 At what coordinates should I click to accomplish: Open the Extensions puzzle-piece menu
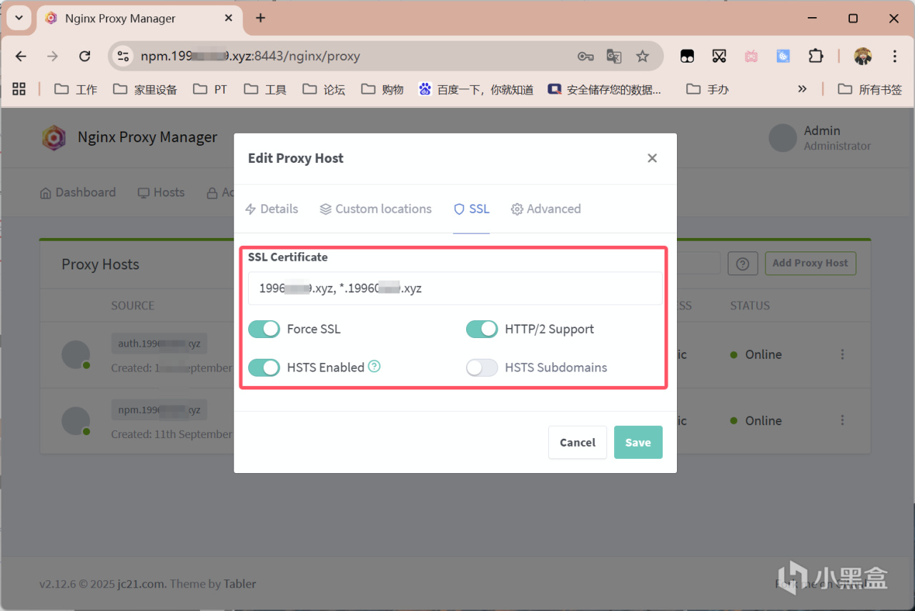pos(816,56)
